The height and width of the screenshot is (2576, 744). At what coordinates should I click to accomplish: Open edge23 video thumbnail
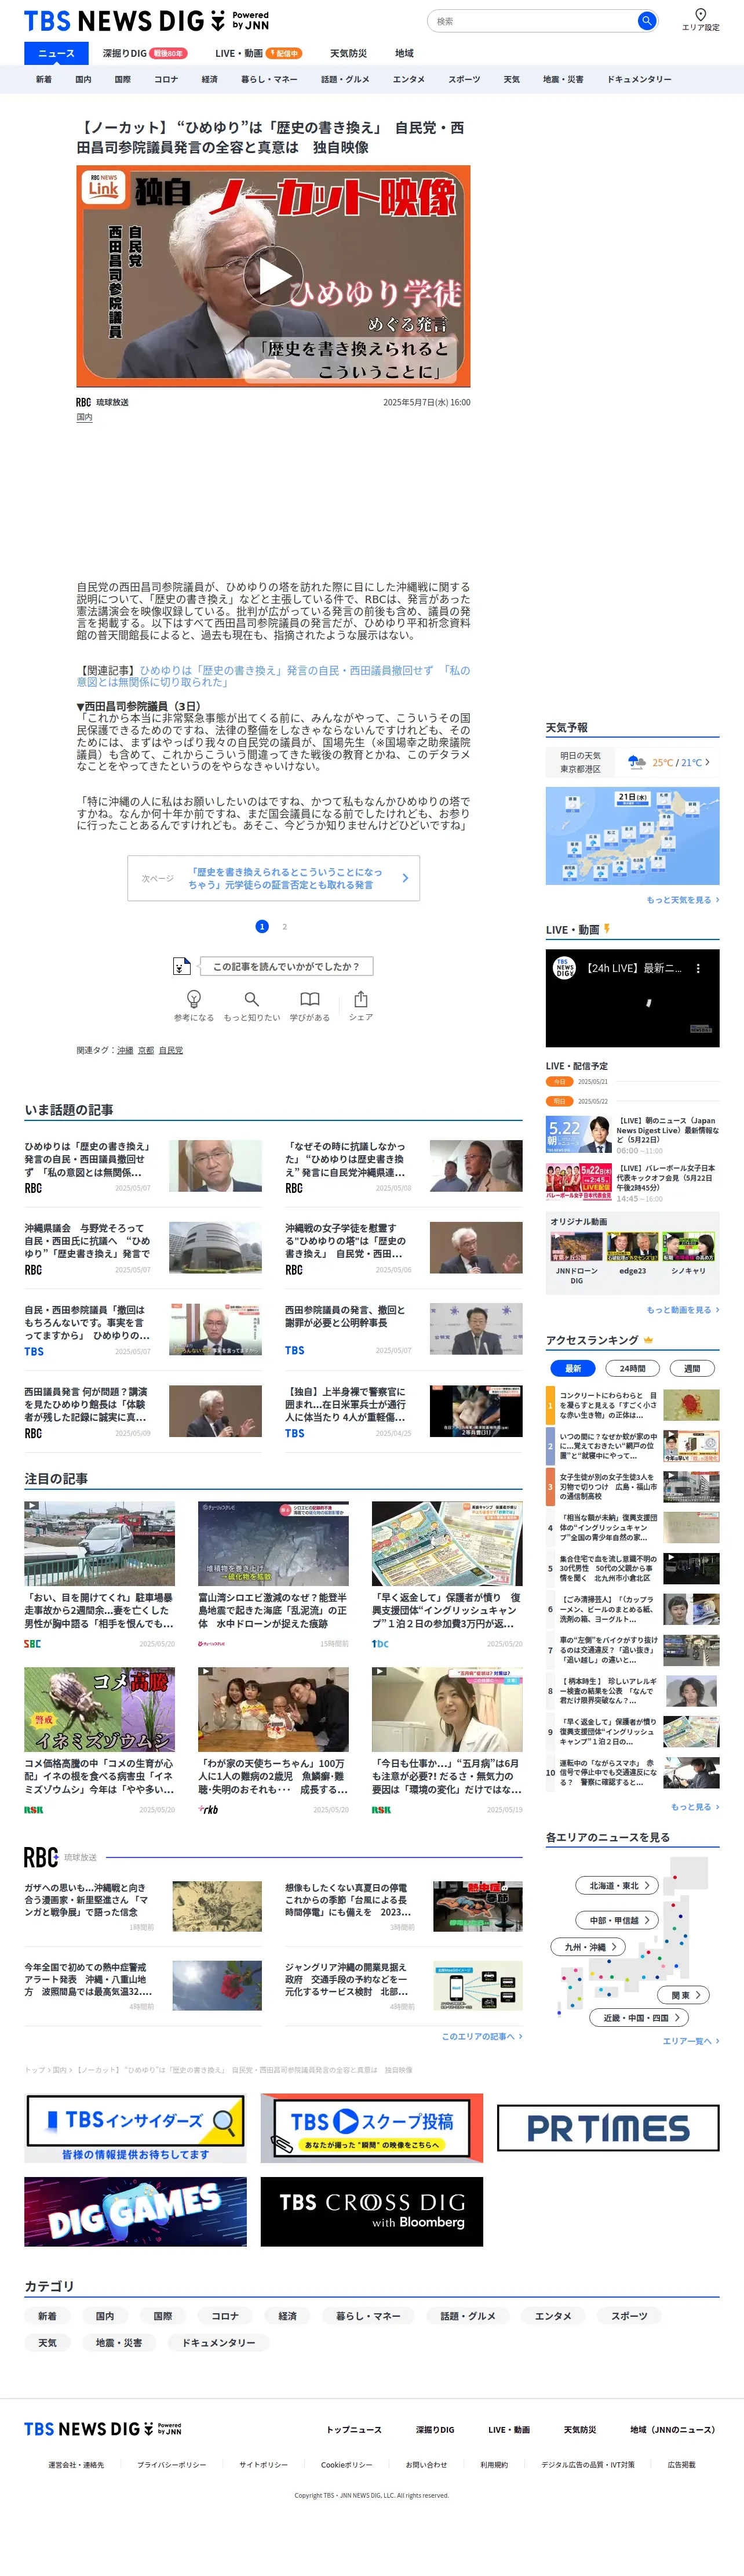coord(632,1247)
